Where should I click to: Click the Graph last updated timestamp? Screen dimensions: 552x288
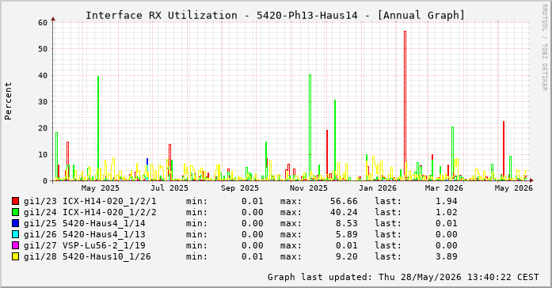[403, 277]
